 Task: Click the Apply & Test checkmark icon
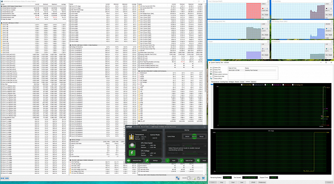pyautogui.click(x=182, y=161)
